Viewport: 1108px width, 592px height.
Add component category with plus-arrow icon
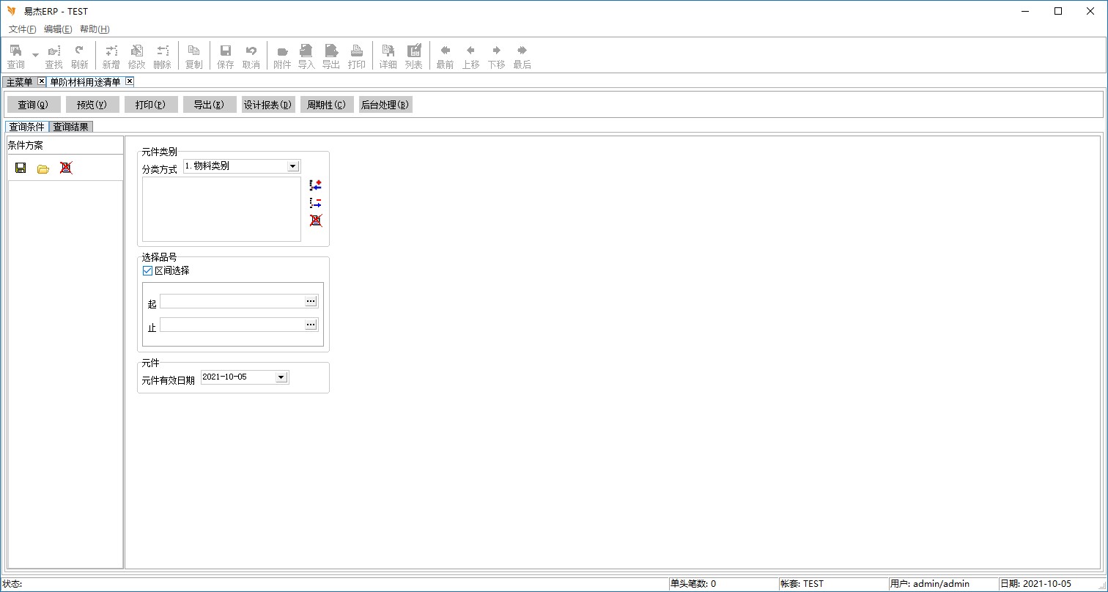point(316,185)
